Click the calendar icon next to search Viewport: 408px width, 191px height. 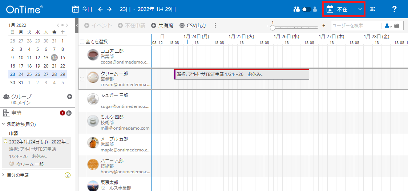397,25
